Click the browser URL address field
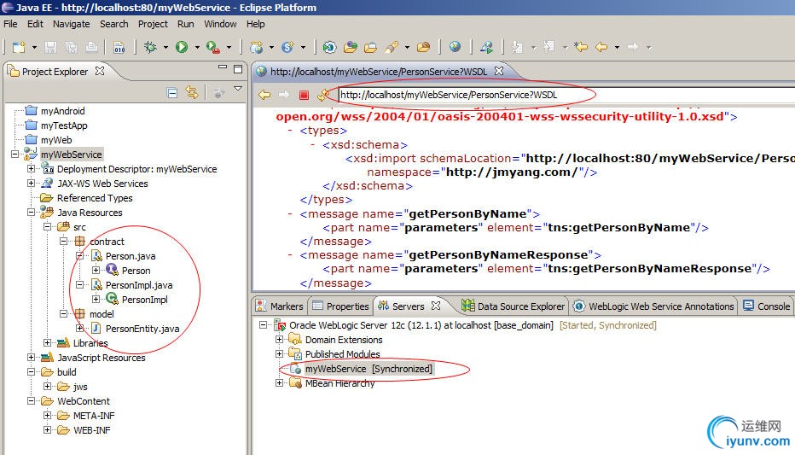This screenshot has width=795, height=455. (x=566, y=95)
